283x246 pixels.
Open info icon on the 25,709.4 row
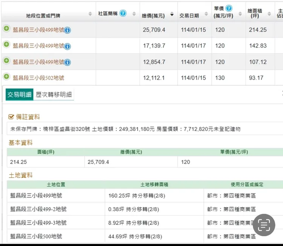click(x=68, y=30)
